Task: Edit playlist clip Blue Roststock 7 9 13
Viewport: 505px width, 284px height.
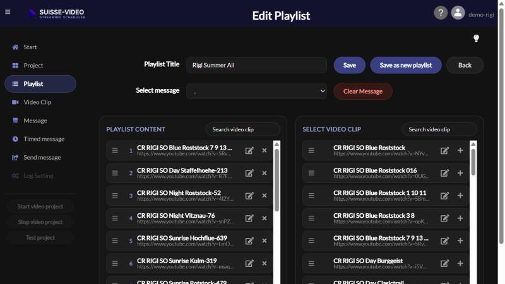Action: [249, 150]
